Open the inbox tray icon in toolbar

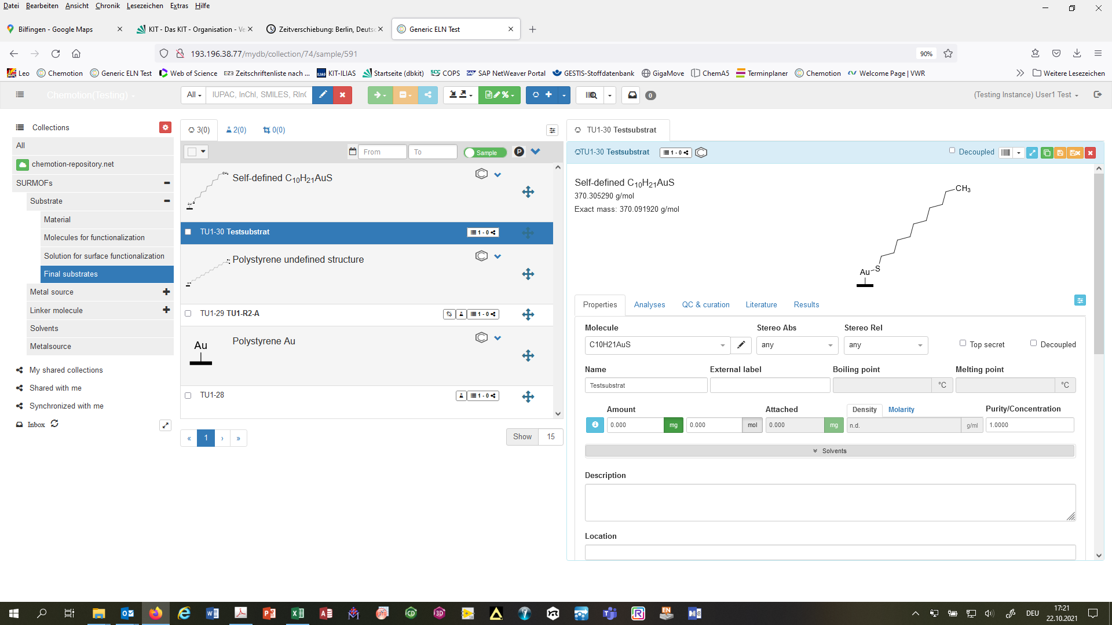[x=632, y=95]
